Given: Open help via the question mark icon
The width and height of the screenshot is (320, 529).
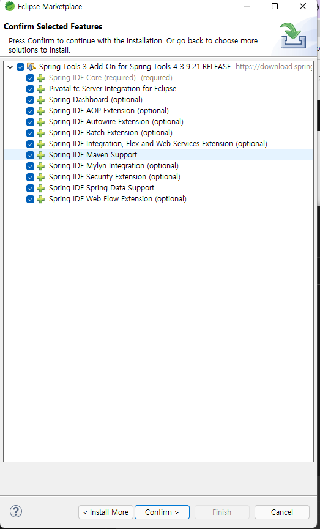Looking at the screenshot, I should coord(16,511).
